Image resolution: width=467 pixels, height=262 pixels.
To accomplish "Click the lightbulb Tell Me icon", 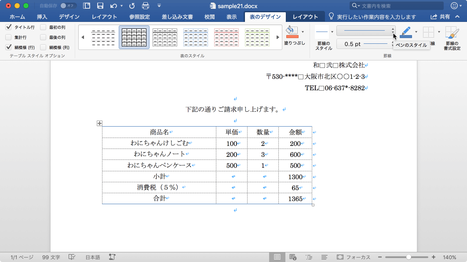I will tap(331, 16).
